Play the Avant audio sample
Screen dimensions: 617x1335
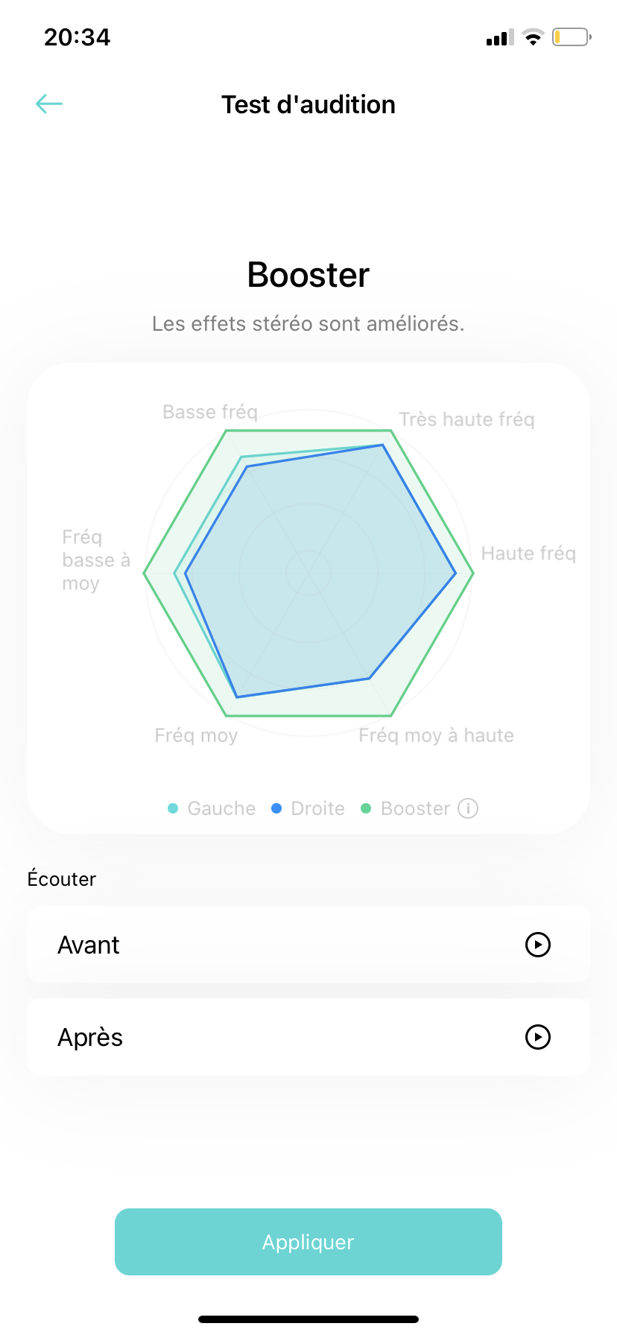click(x=537, y=945)
